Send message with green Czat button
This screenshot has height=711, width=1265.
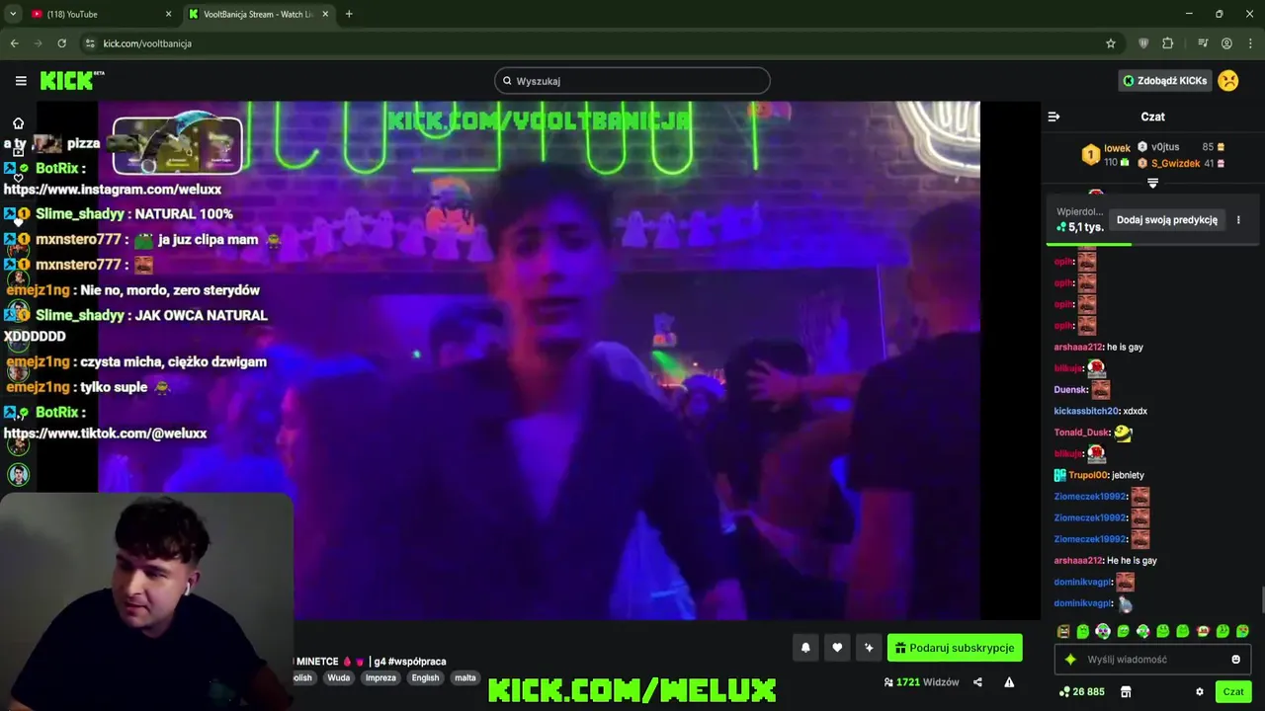1232,692
